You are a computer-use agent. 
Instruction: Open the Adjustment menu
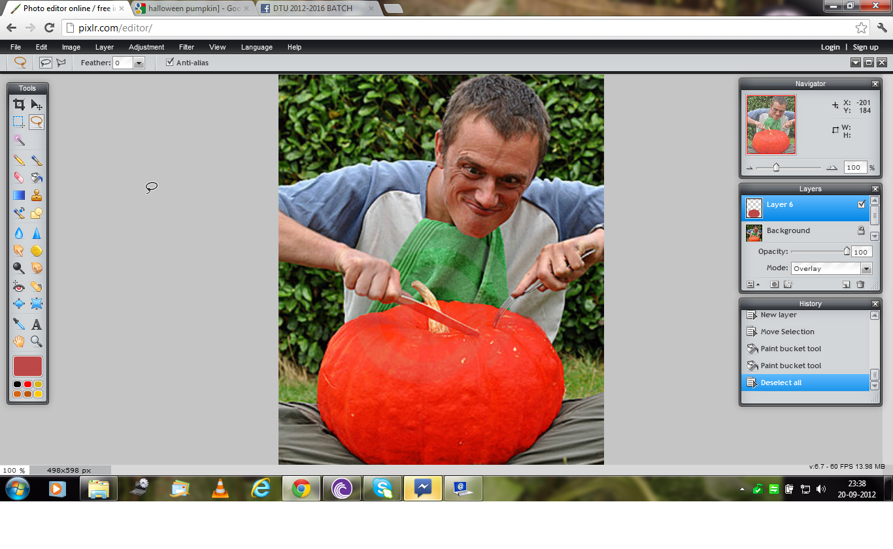pos(146,47)
